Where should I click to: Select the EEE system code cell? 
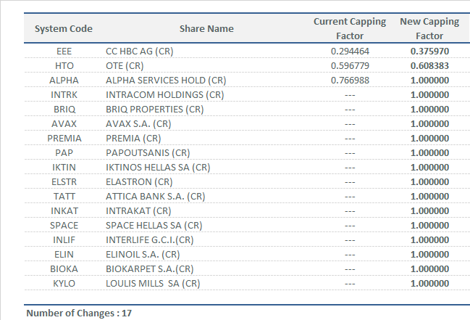point(64,52)
